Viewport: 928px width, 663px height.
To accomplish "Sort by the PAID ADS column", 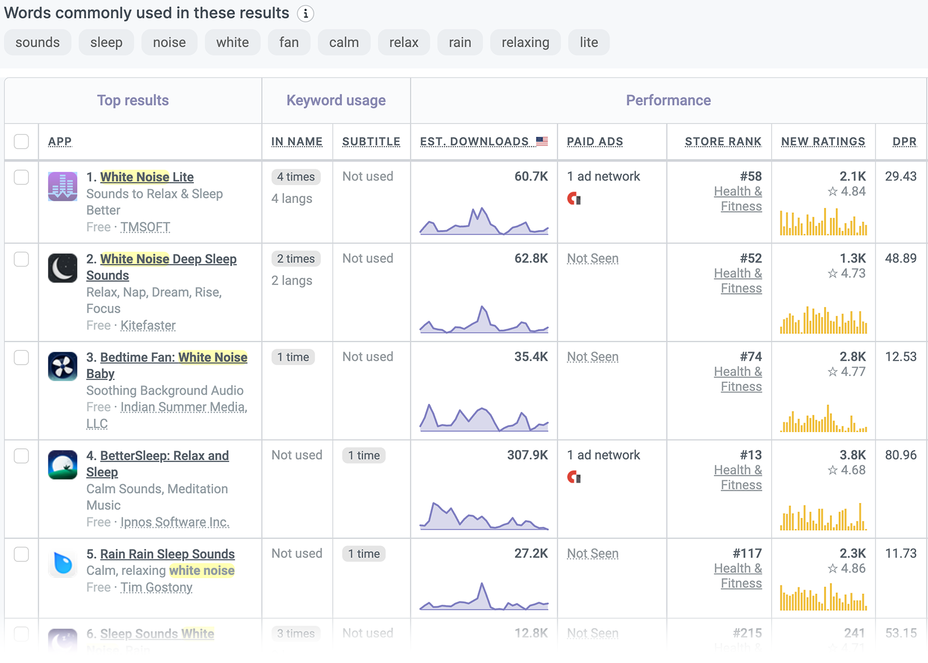I will [x=595, y=142].
